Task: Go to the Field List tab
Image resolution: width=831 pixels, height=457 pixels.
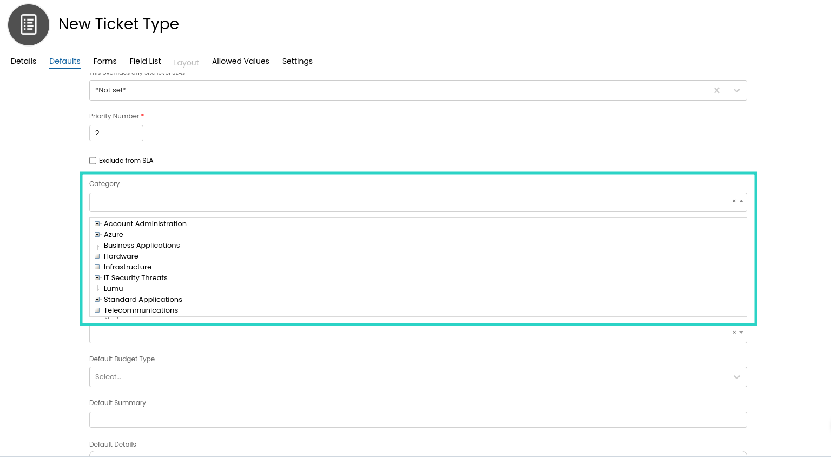Action: (x=145, y=61)
